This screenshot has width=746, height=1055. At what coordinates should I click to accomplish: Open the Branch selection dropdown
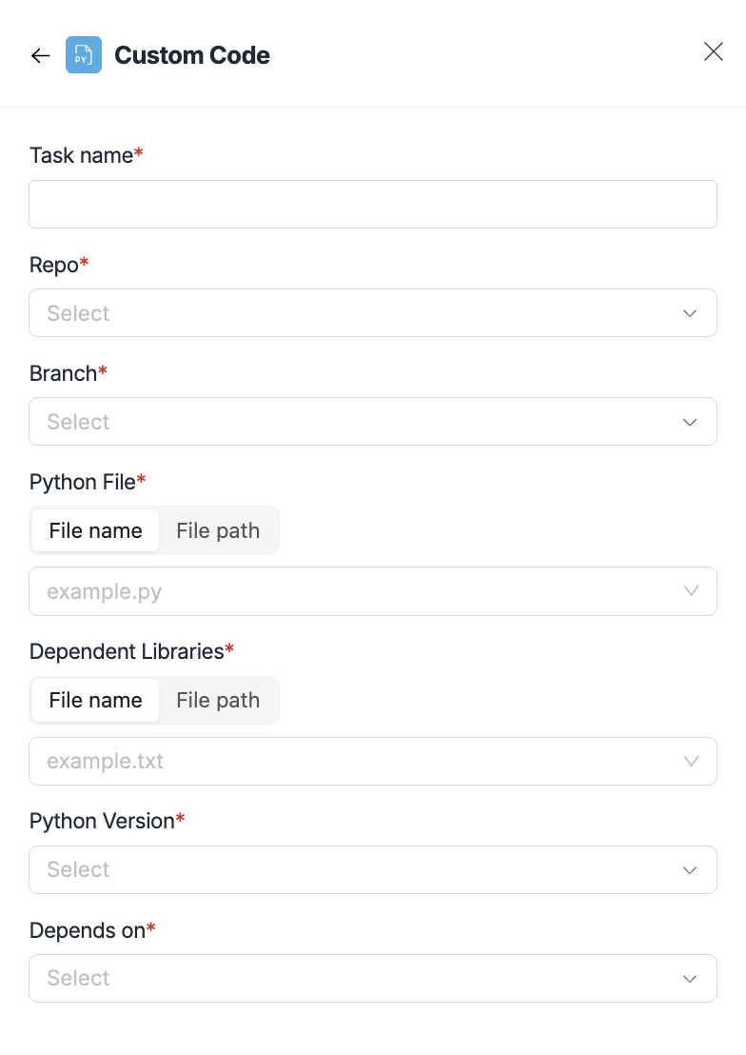click(x=373, y=422)
